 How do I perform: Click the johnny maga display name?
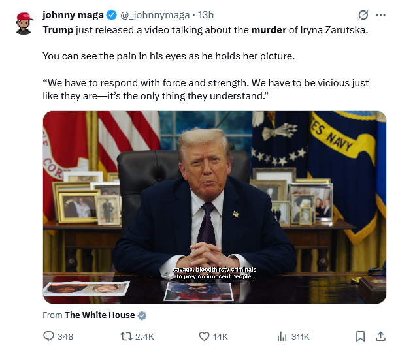[73, 15]
